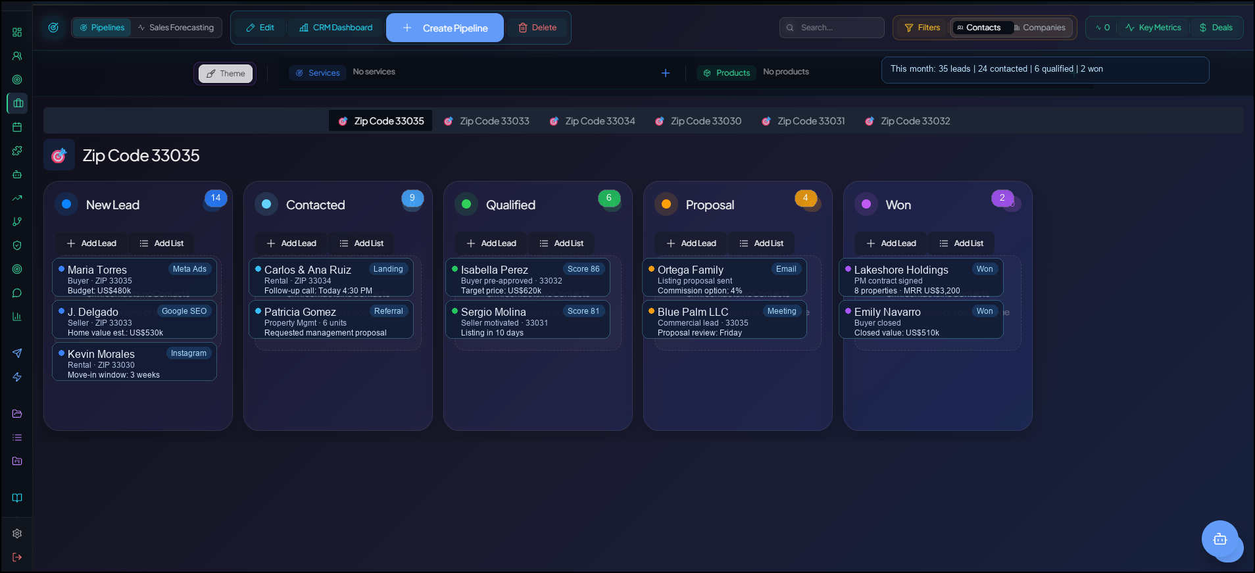The height and width of the screenshot is (573, 1255).
Task: Open the Kevin Morales lead card
Action: click(x=134, y=362)
